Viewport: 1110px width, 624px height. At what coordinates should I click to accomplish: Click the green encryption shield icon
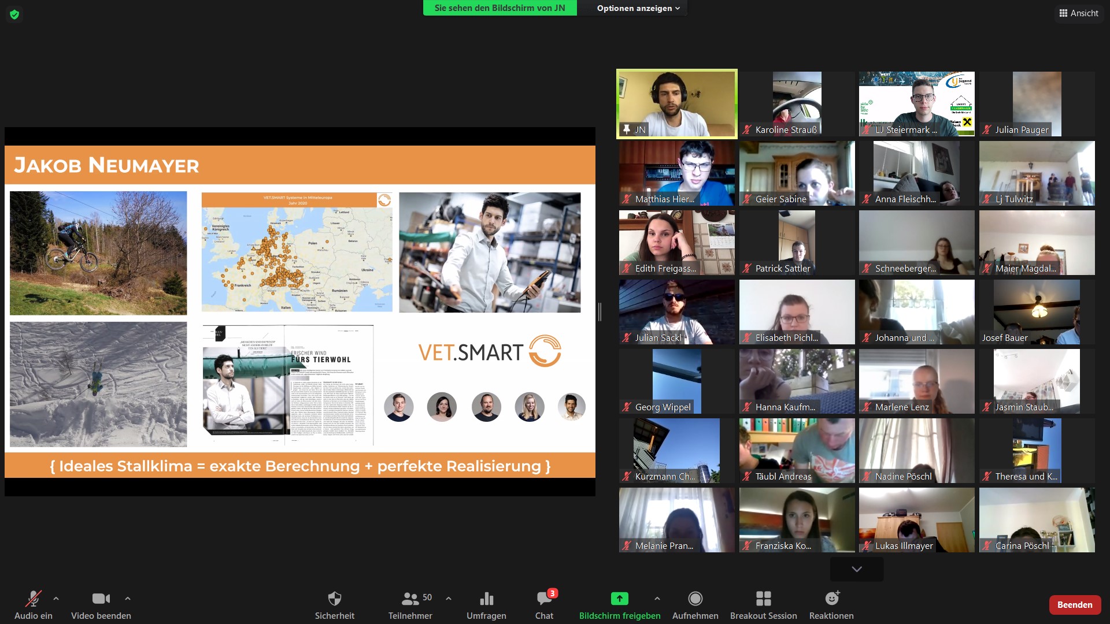(x=14, y=14)
